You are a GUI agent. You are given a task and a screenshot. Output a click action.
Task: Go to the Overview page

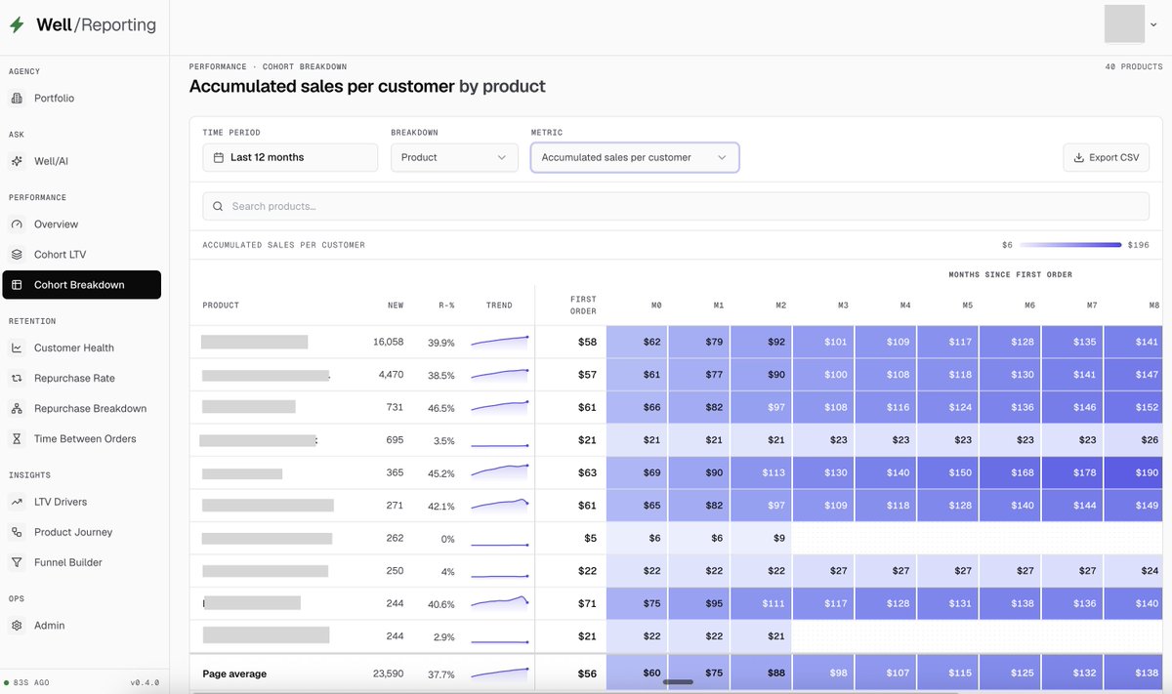(x=82, y=225)
